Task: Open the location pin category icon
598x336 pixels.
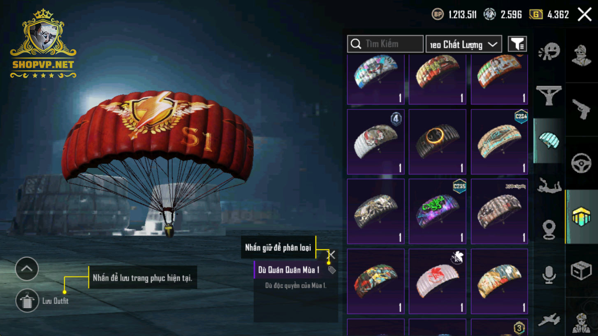Action: [549, 230]
